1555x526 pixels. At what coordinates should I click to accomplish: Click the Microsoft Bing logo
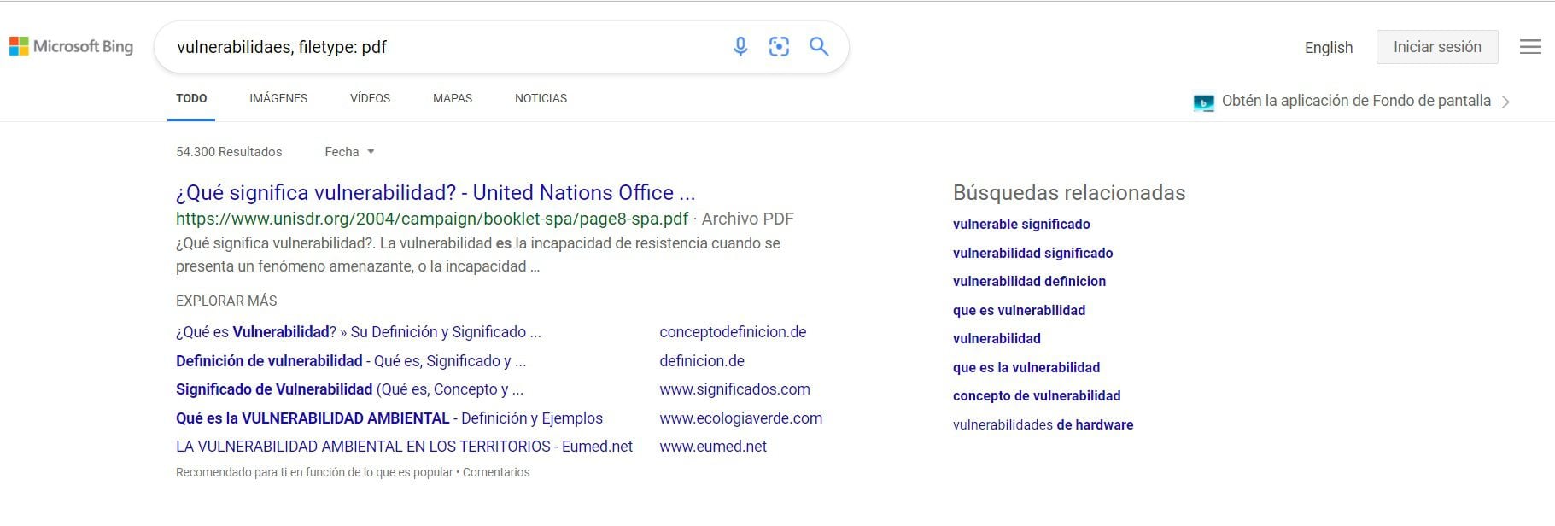72,47
